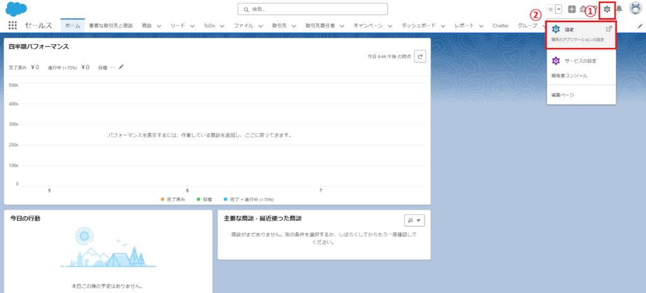Open the key deals filter dropdown

coord(414,220)
